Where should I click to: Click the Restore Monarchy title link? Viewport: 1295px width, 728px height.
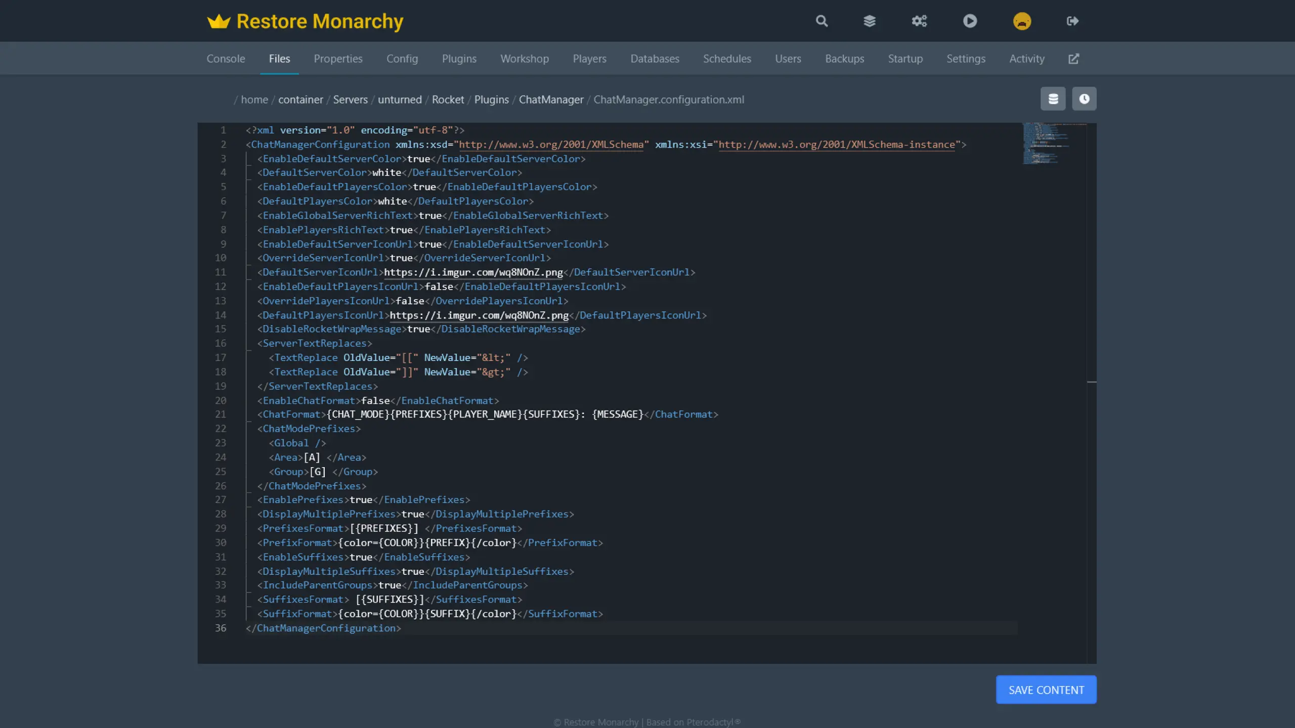coord(320,21)
